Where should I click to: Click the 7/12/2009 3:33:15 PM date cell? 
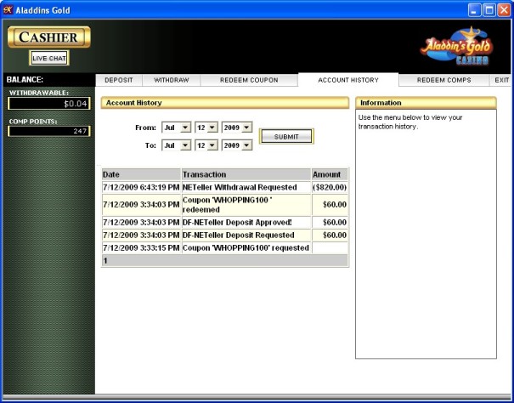[141, 248]
